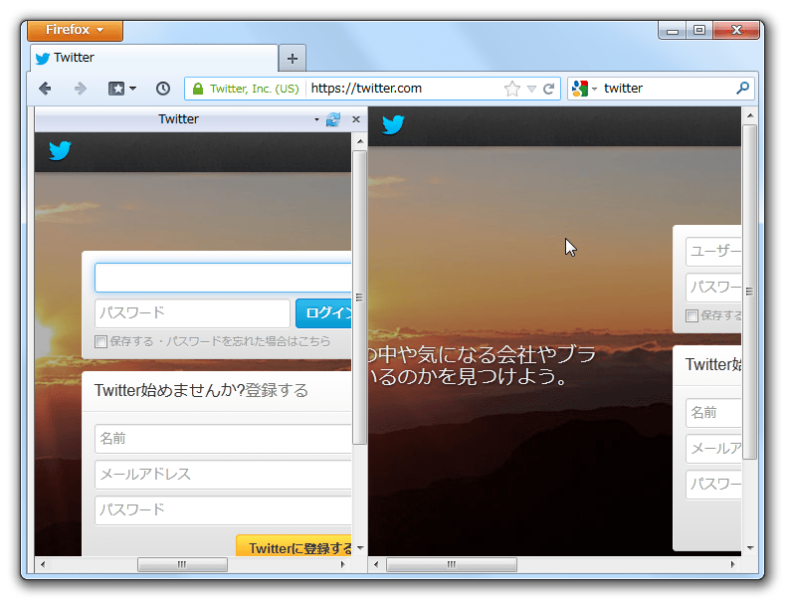Focus the main page メールア field
789x604 pixels.
point(713,449)
